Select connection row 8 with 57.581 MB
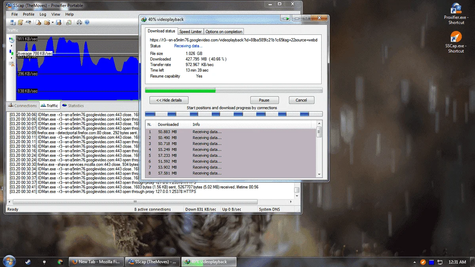 231,173
